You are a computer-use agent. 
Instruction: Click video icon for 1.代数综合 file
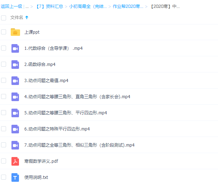(x=15, y=48)
